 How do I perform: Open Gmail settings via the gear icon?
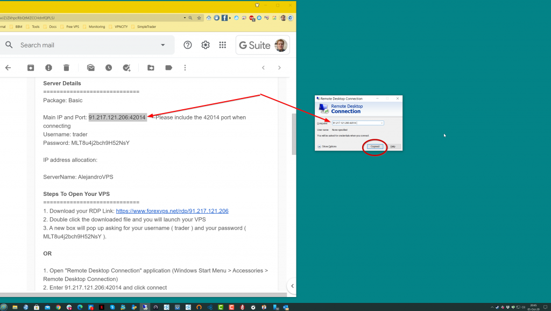coord(206,45)
